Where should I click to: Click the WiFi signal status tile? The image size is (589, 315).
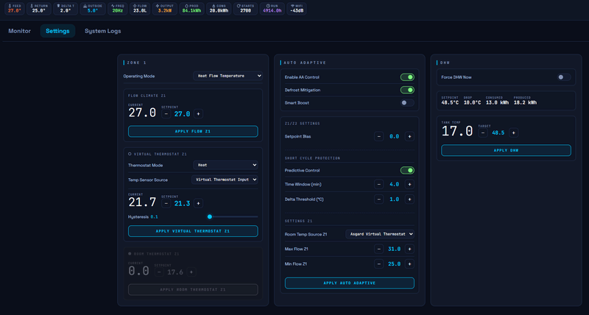click(x=297, y=8)
